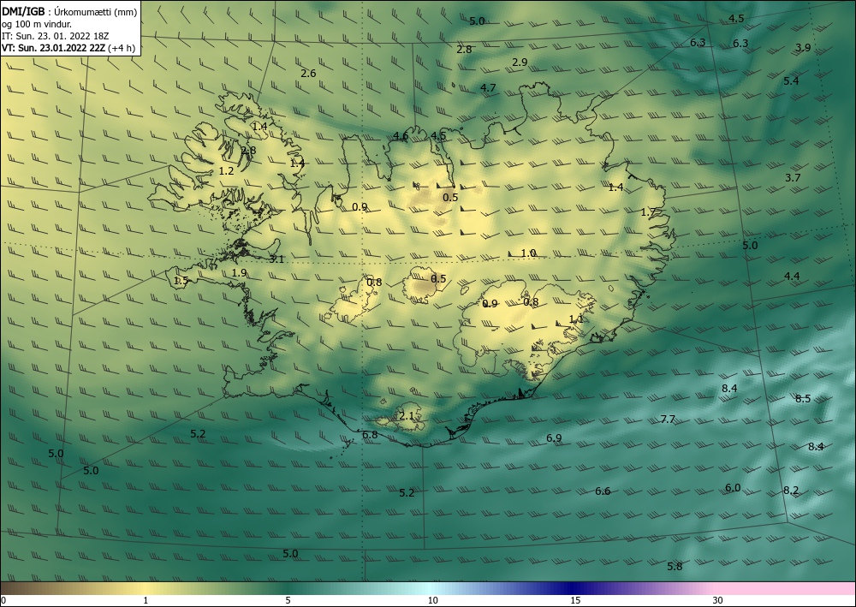This screenshot has width=856, height=607.
Task: Click the Westfjords value 1.2
Action: tap(226, 171)
